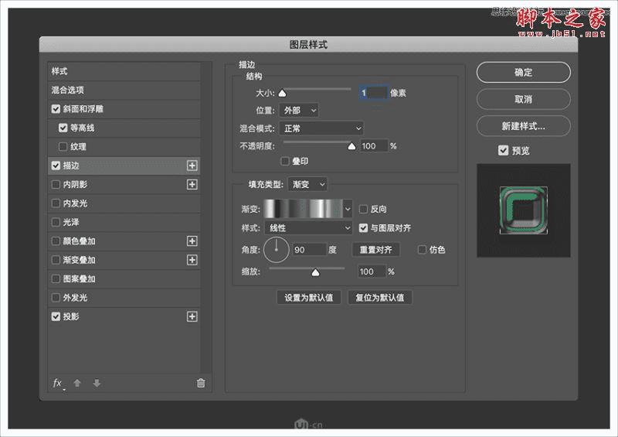The height and width of the screenshot is (437, 618).
Task: Move effect up with arrow icon
Action: (x=77, y=383)
